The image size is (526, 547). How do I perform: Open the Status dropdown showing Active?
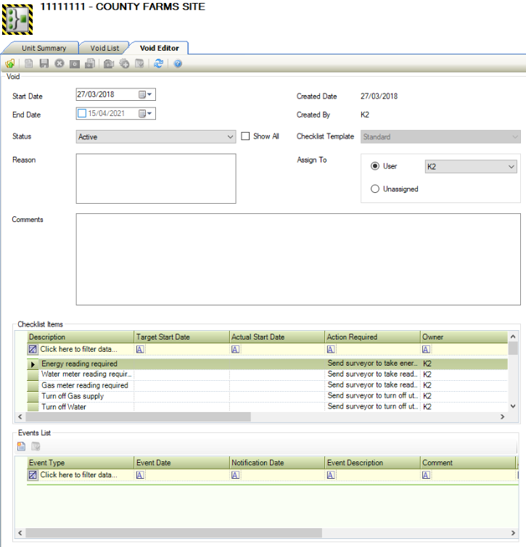point(231,136)
